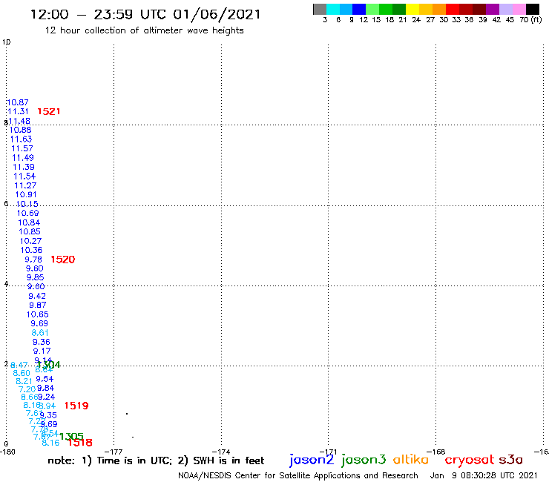The image size is (549, 482).
Task: Select the orange swatch in the legend
Action: point(439,9)
